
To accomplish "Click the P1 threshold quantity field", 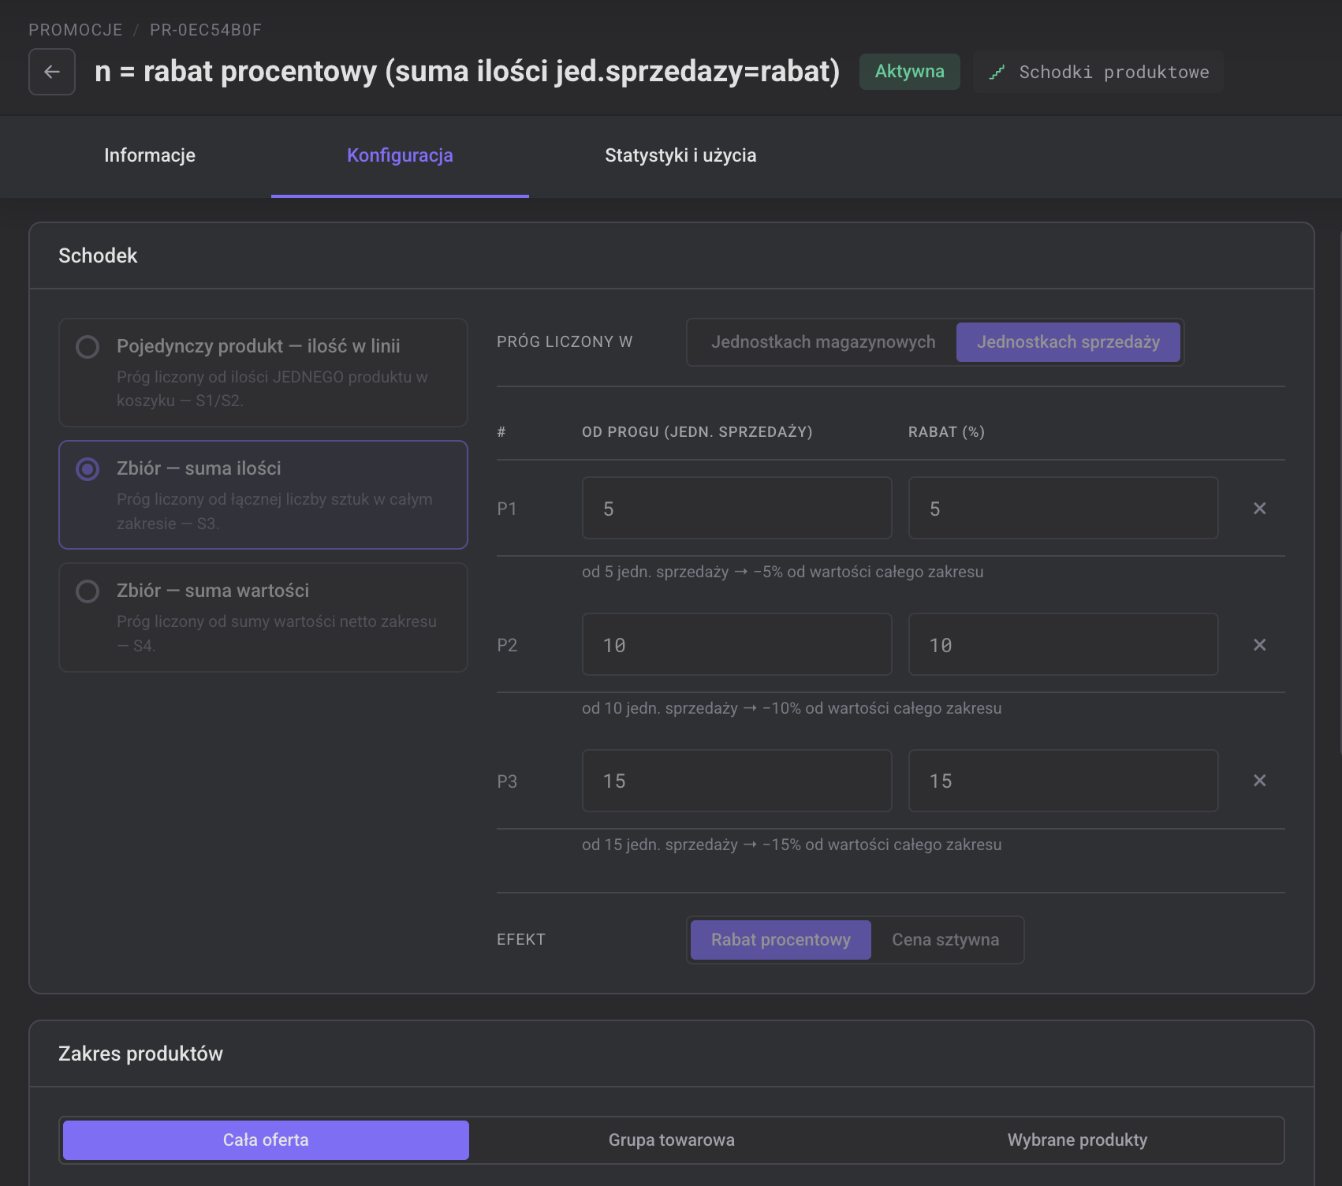I will [737, 509].
